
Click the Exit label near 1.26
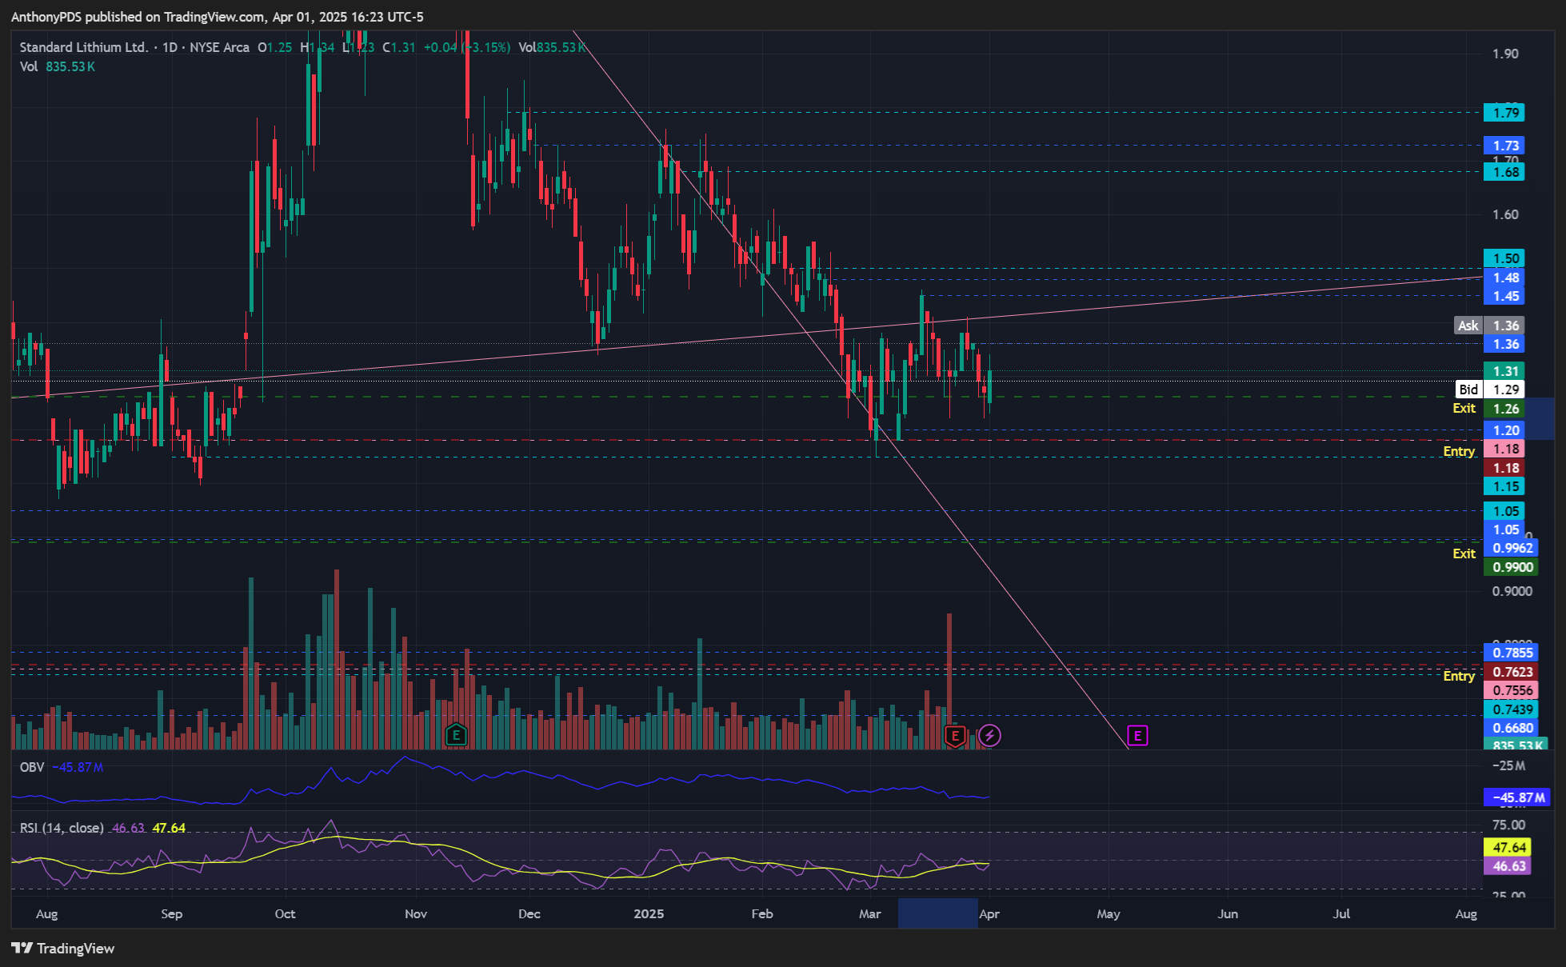(1464, 408)
